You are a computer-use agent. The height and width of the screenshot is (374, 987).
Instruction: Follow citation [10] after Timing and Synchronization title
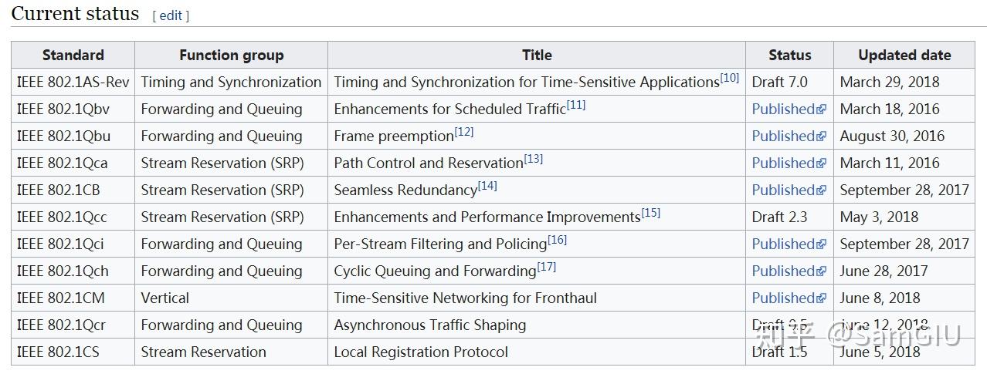coord(730,78)
